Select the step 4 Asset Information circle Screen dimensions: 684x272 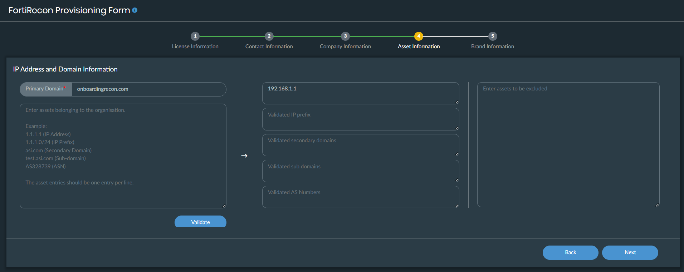419,36
